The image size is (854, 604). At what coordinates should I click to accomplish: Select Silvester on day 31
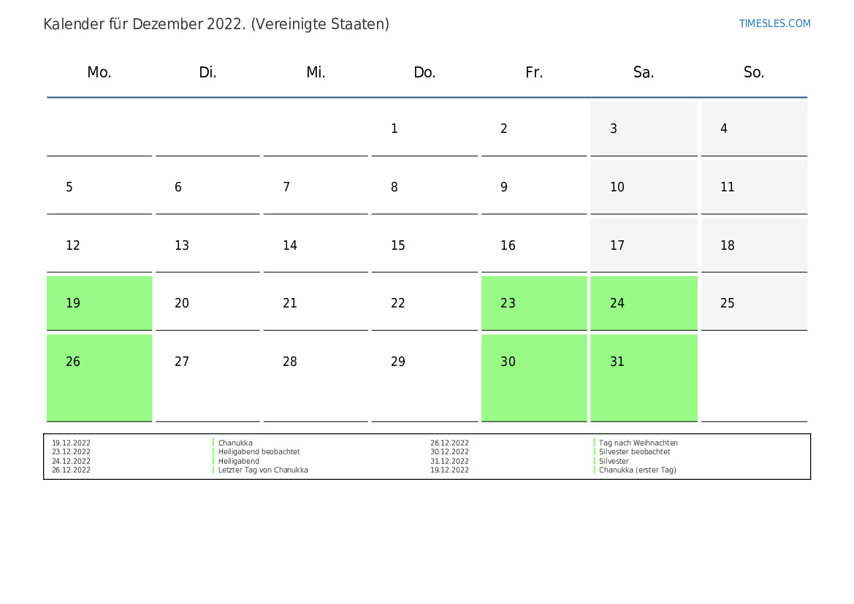pos(644,377)
